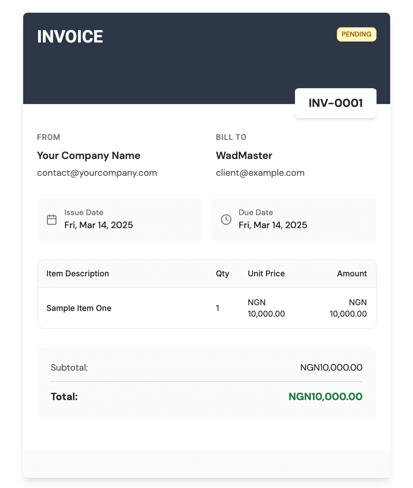The height and width of the screenshot is (488, 413).
Task: Click the Subtotal amount NGN10,000.00
Action: pyautogui.click(x=331, y=367)
